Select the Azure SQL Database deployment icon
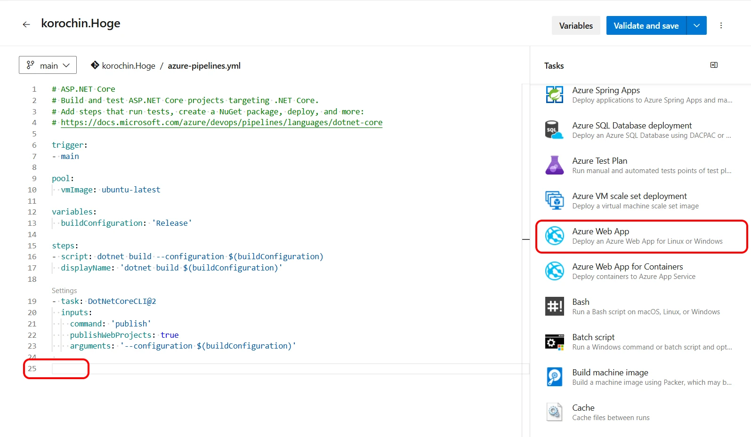 554,130
